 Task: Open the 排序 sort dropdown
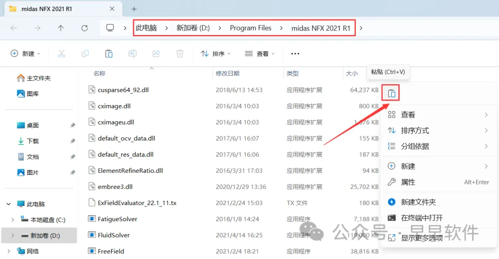(215, 53)
